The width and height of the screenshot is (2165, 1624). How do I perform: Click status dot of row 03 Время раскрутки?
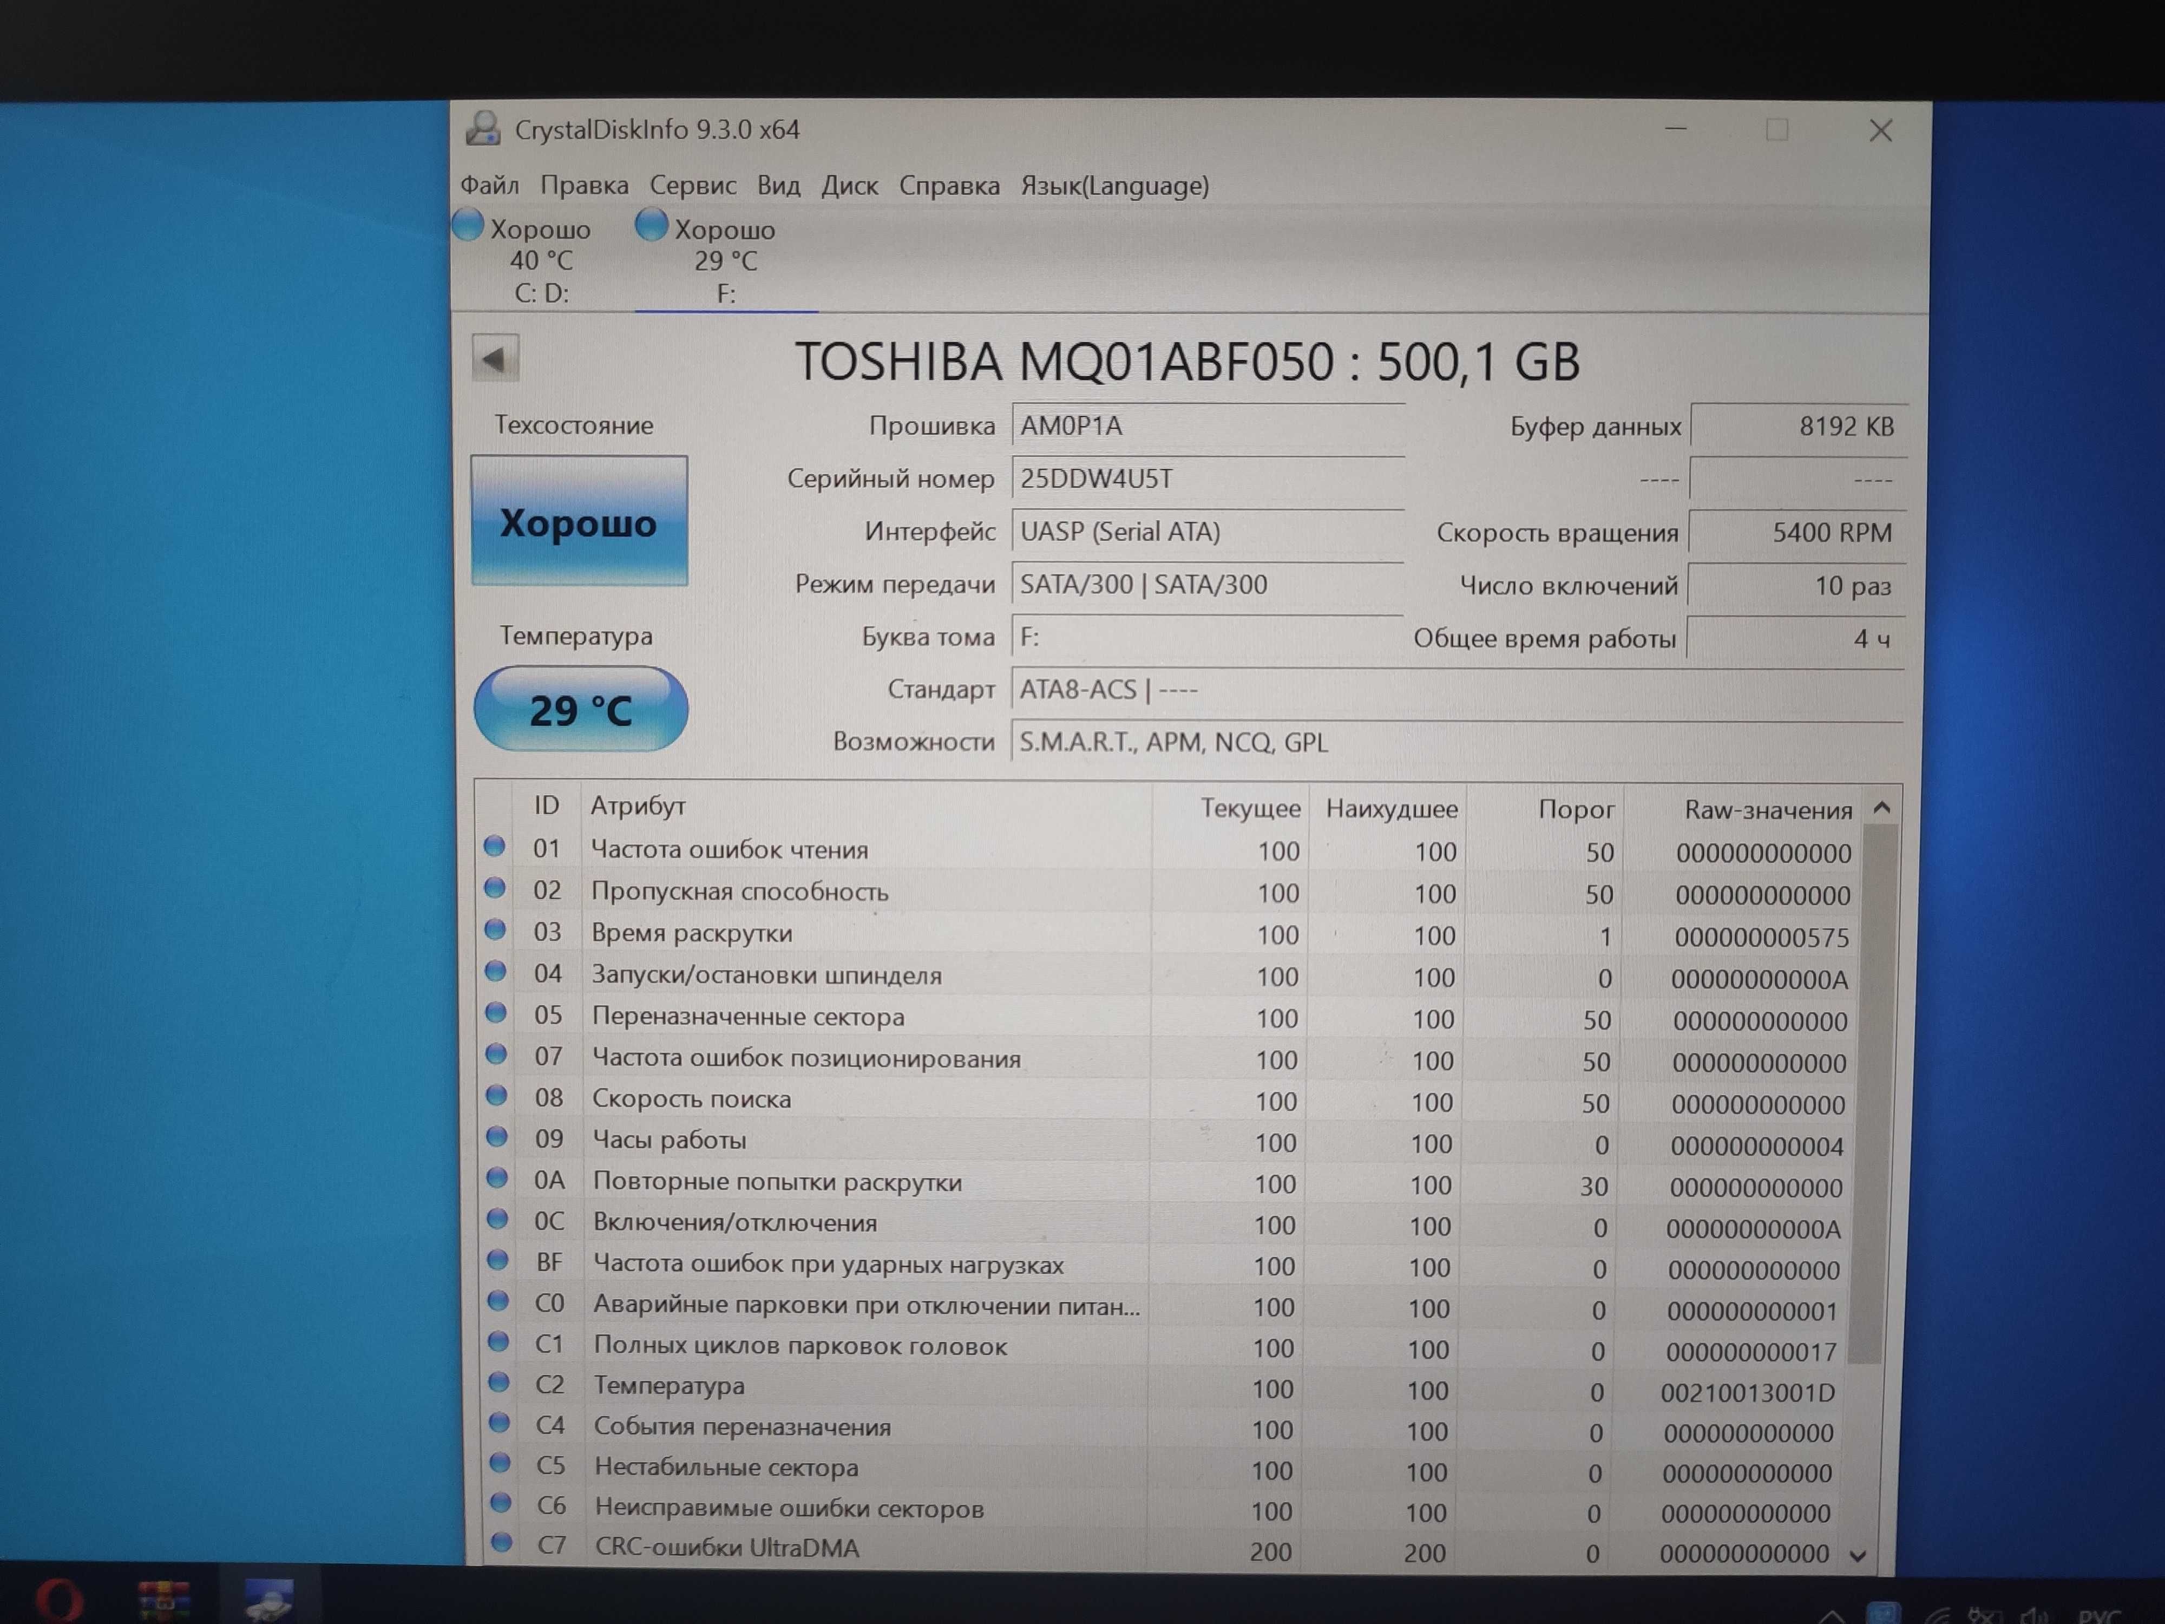(x=496, y=930)
